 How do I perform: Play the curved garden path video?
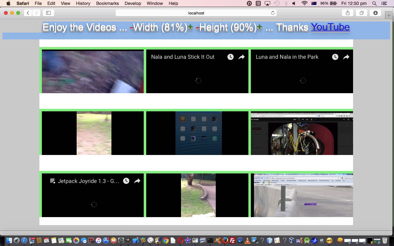point(197,195)
